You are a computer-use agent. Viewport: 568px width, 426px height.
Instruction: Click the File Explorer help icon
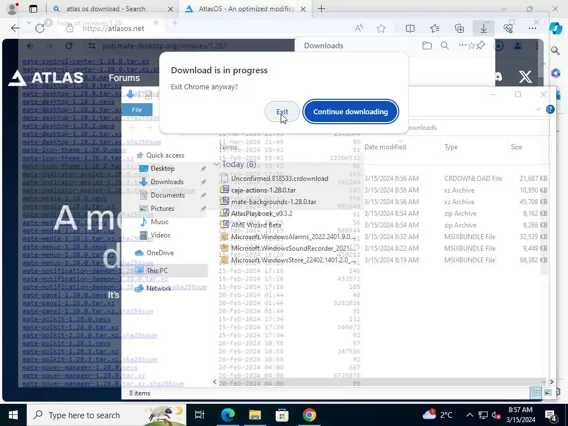(x=550, y=109)
